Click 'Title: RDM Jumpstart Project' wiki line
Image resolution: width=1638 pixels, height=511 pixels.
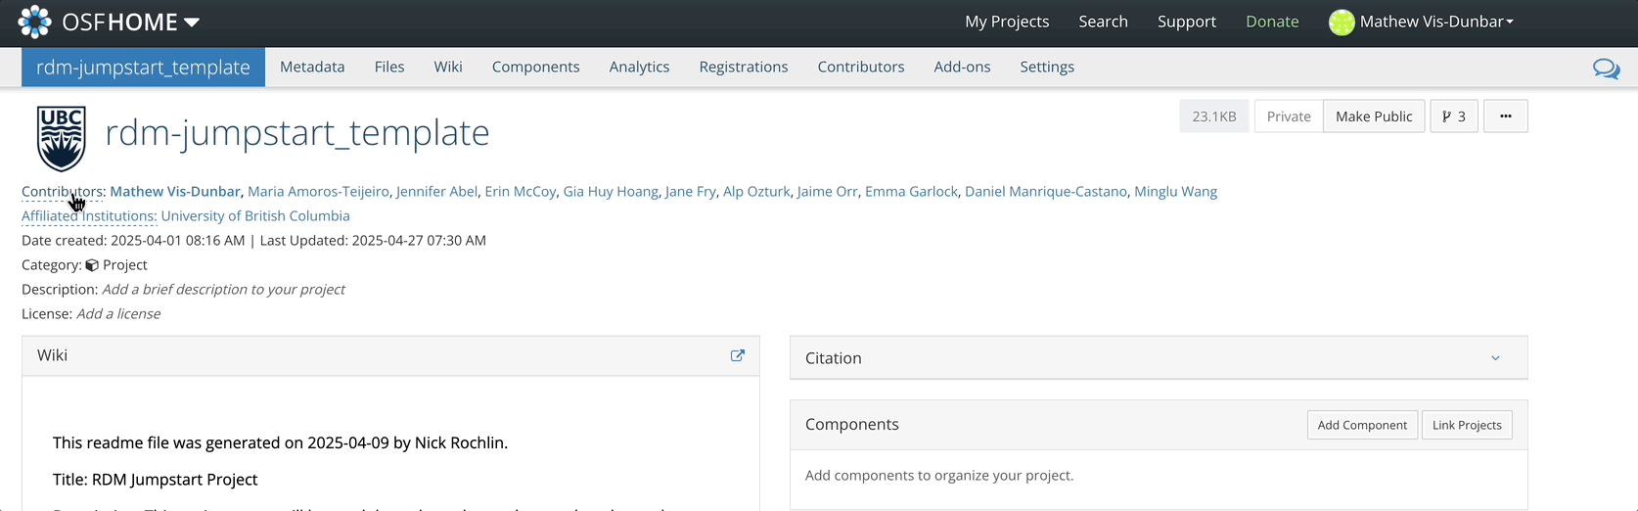[x=156, y=480]
